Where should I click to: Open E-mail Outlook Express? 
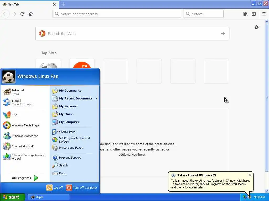(25, 102)
